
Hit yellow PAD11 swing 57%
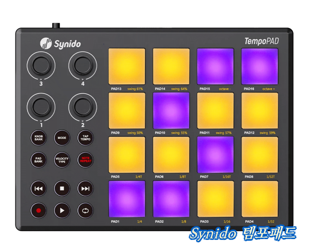click(x=215, y=111)
